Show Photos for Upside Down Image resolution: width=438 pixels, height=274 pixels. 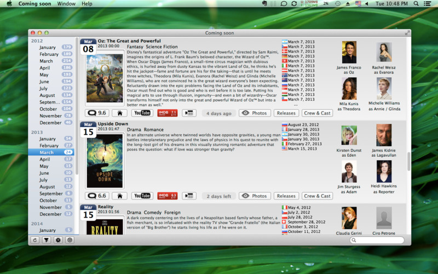click(x=255, y=196)
